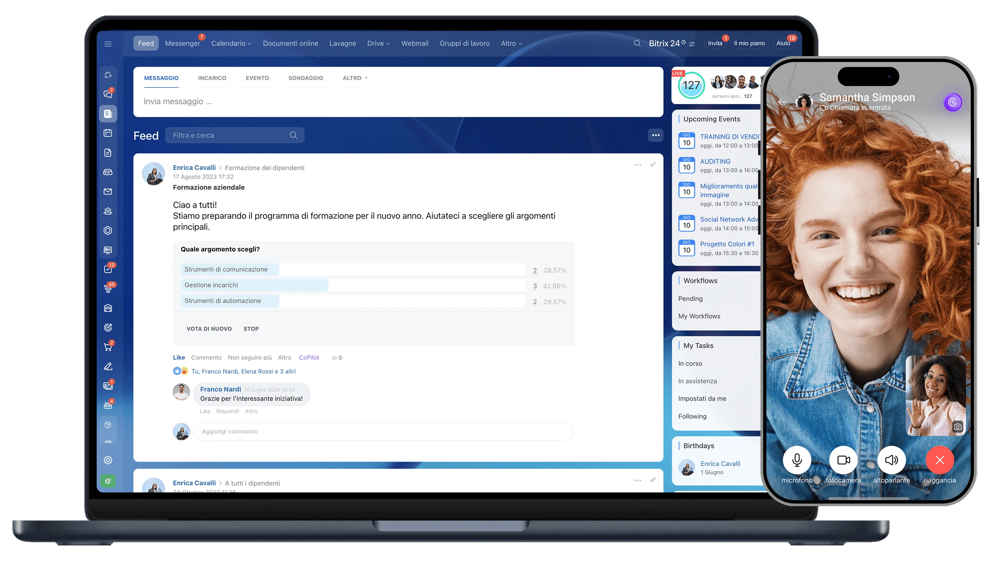Pin the Formazione aziendale post

pyautogui.click(x=653, y=165)
